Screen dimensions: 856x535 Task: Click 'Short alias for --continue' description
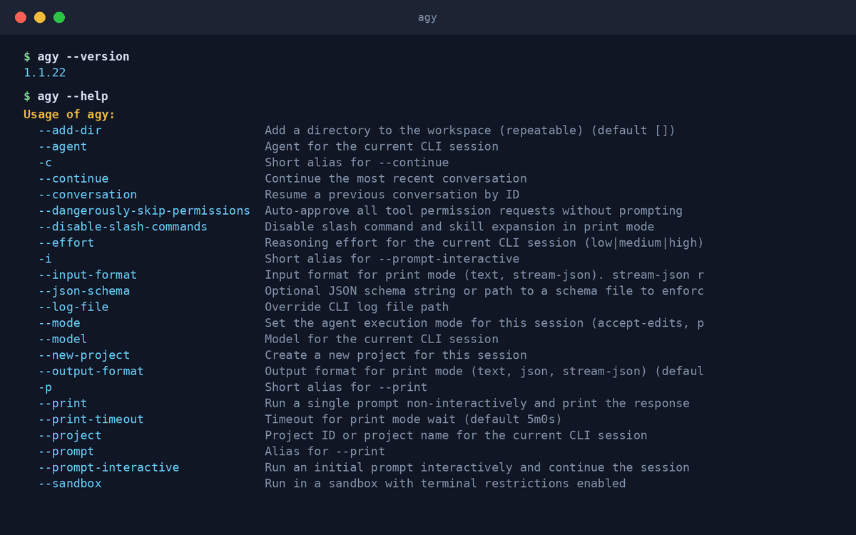(357, 163)
